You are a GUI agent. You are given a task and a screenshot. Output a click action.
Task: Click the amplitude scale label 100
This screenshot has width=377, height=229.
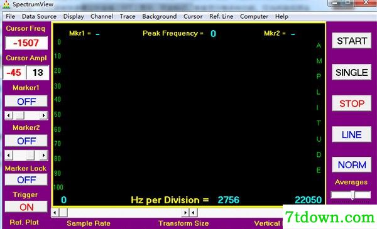pos(58,187)
